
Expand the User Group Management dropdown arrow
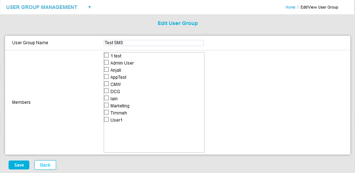[90, 7]
